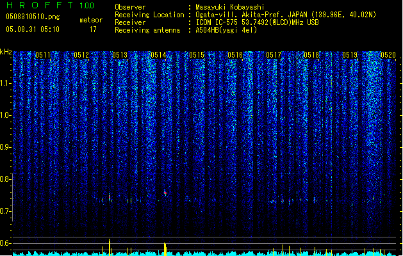Click the Receiving antenna label
This screenshot has width=403, height=256.
(x=147, y=30)
